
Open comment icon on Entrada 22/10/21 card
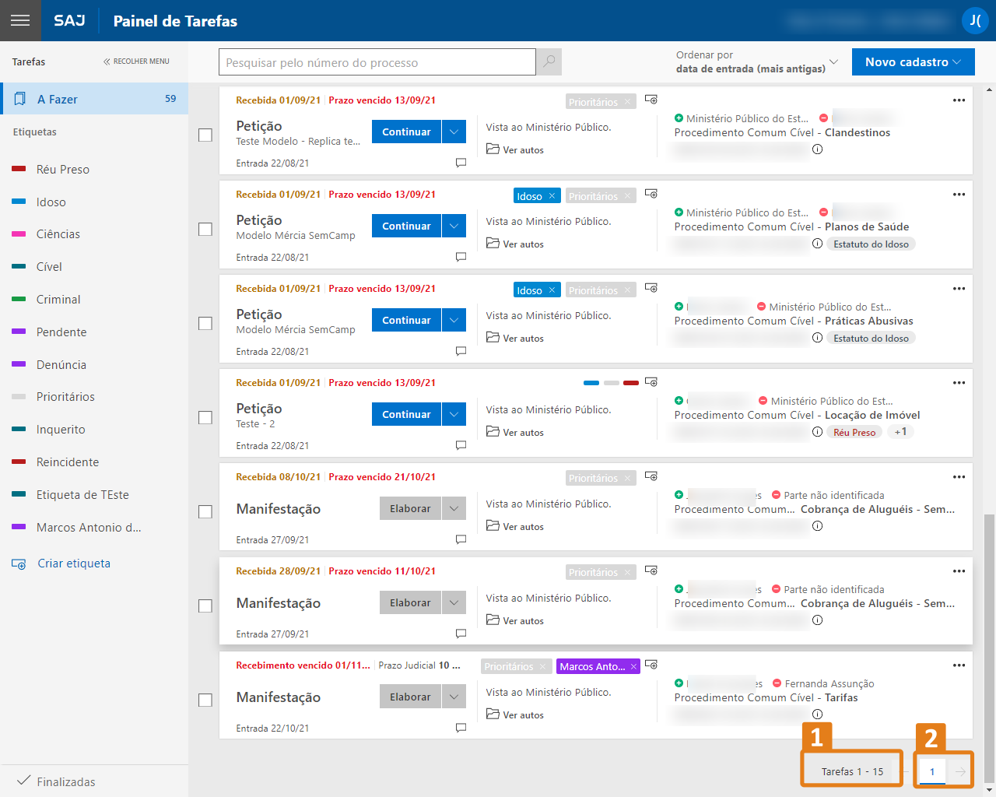pos(461,729)
